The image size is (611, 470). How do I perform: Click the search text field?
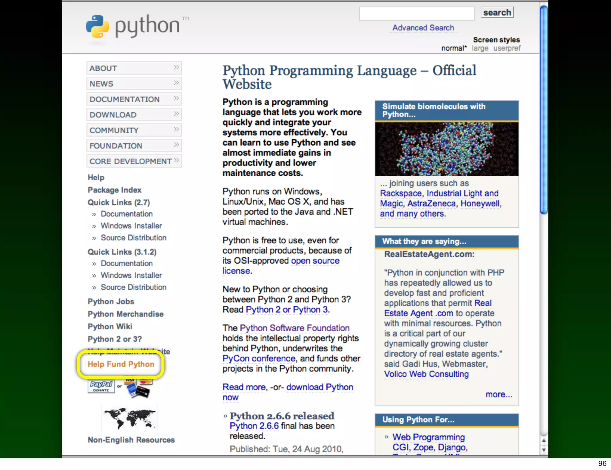coord(416,14)
